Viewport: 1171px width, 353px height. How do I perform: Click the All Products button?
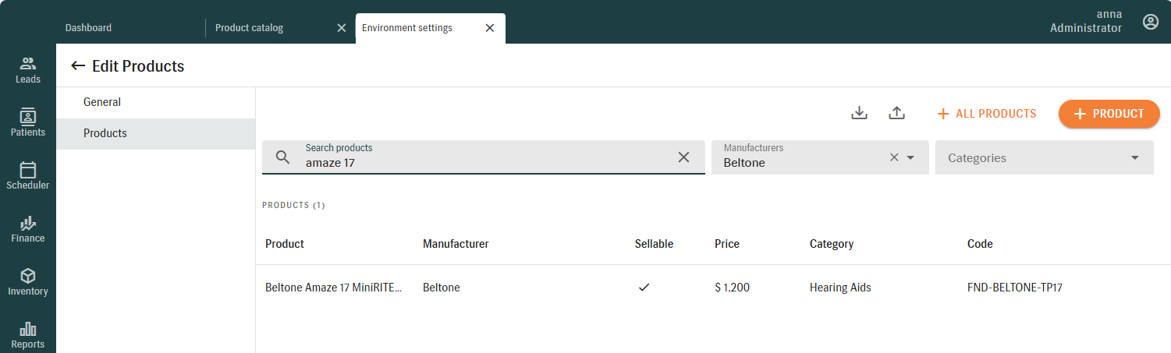986,114
